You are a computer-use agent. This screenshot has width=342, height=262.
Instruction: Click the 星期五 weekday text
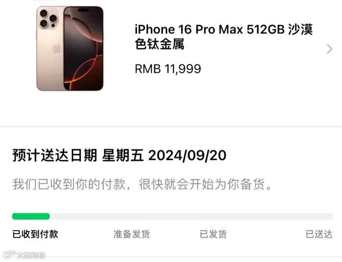[123, 155]
